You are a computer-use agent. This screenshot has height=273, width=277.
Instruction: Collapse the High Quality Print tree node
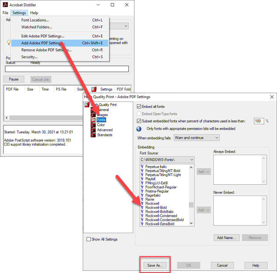click(x=87, y=104)
